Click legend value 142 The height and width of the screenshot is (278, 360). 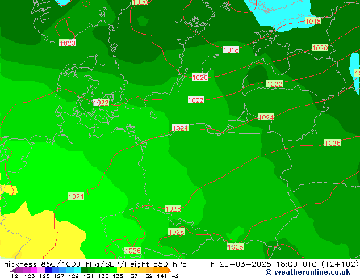coord(173,276)
